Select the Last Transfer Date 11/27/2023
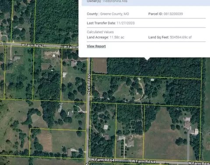The image size is (210, 165). [x=126, y=23]
